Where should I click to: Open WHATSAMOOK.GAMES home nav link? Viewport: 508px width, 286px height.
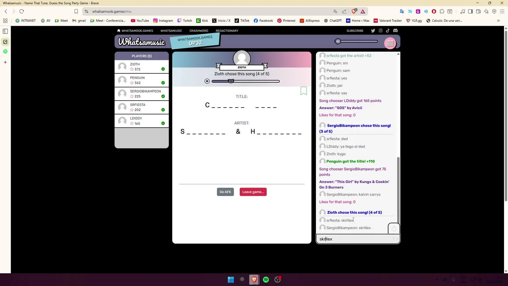(135, 31)
